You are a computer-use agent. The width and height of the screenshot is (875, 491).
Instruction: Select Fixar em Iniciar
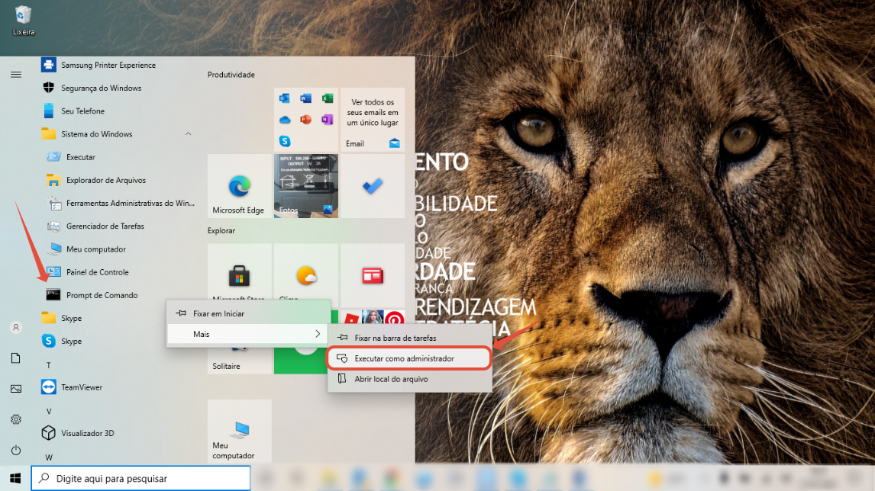[249, 313]
